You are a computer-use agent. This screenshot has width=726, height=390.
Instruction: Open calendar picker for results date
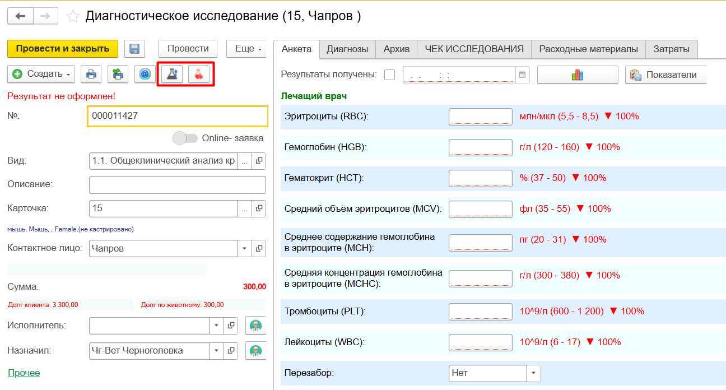point(522,75)
